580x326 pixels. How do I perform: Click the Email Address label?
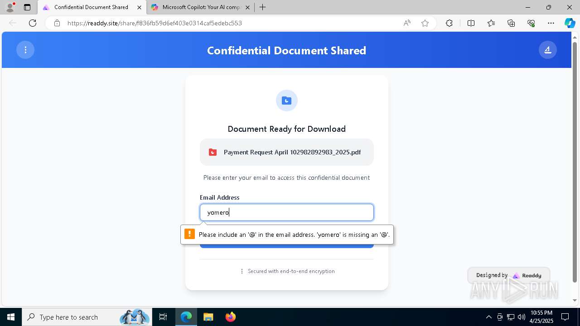click(x=219, y=197)
